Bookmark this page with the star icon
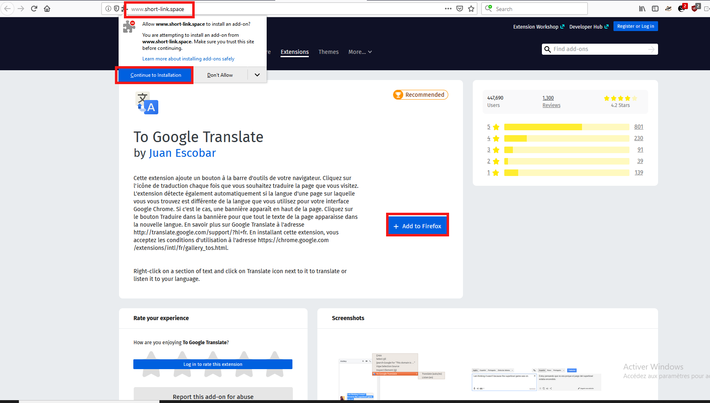 coord(471,9)
